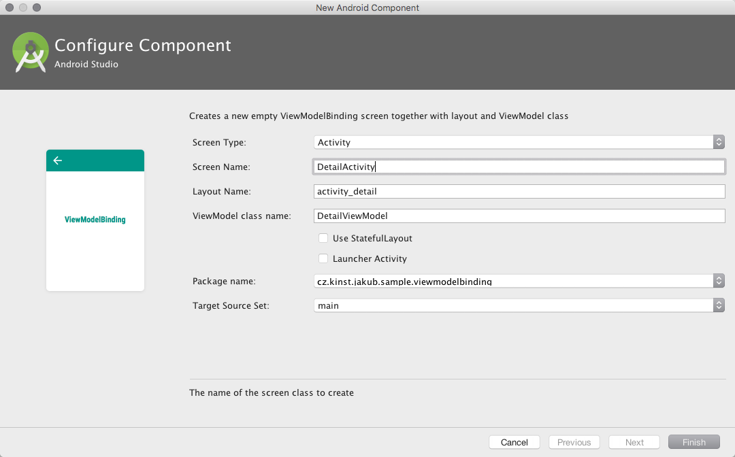
Task: Click the Previous button
Action: point(574,442)
